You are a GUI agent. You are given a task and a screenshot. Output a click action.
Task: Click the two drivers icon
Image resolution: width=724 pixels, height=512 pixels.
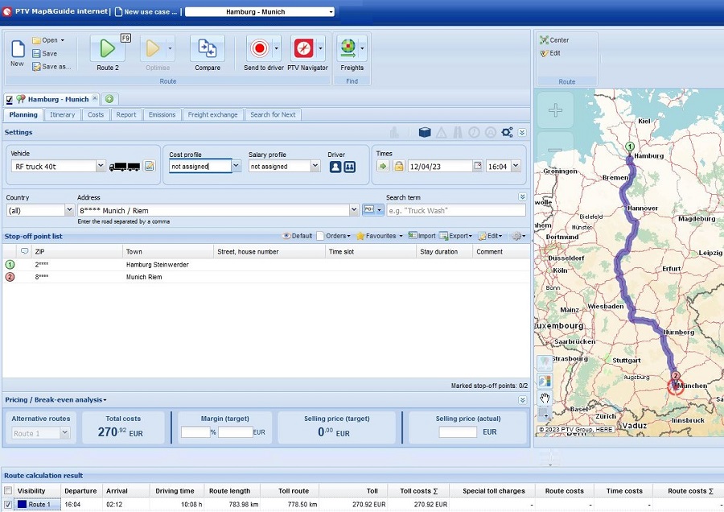click(x=350, y=167)
